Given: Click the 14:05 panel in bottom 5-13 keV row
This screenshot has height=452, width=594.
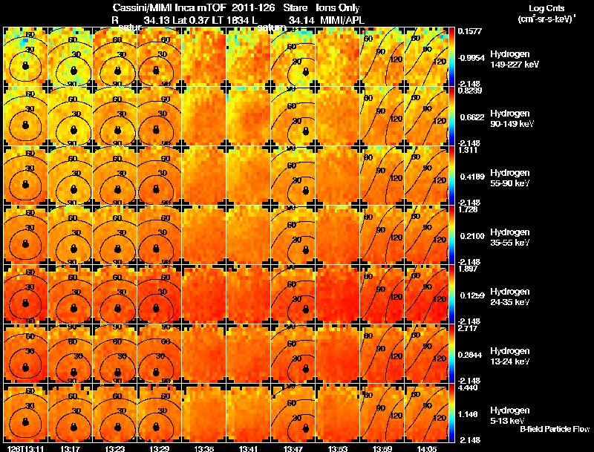Looking at the screenshot, I should click(426, 413).
